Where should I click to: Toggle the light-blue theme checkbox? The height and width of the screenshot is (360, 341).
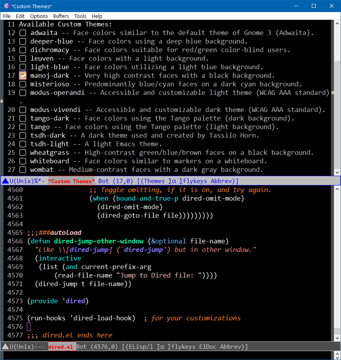point(23,67)
